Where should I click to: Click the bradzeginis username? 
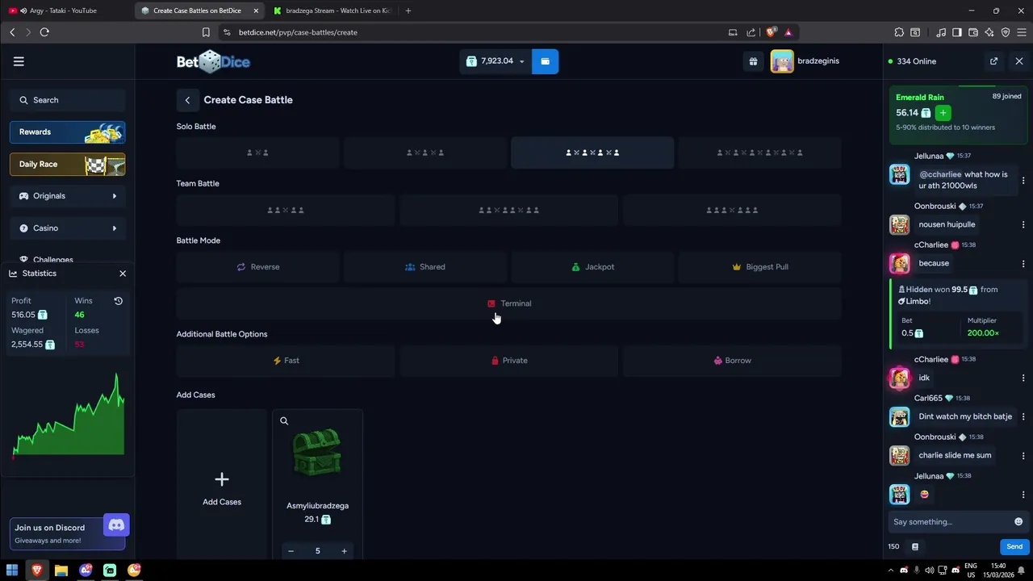click(x=818, y=61)
